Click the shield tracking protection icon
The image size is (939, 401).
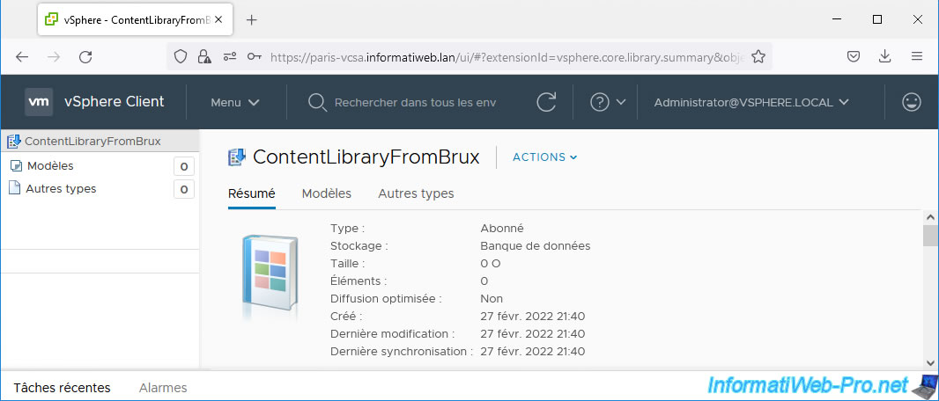click(181, 57)
